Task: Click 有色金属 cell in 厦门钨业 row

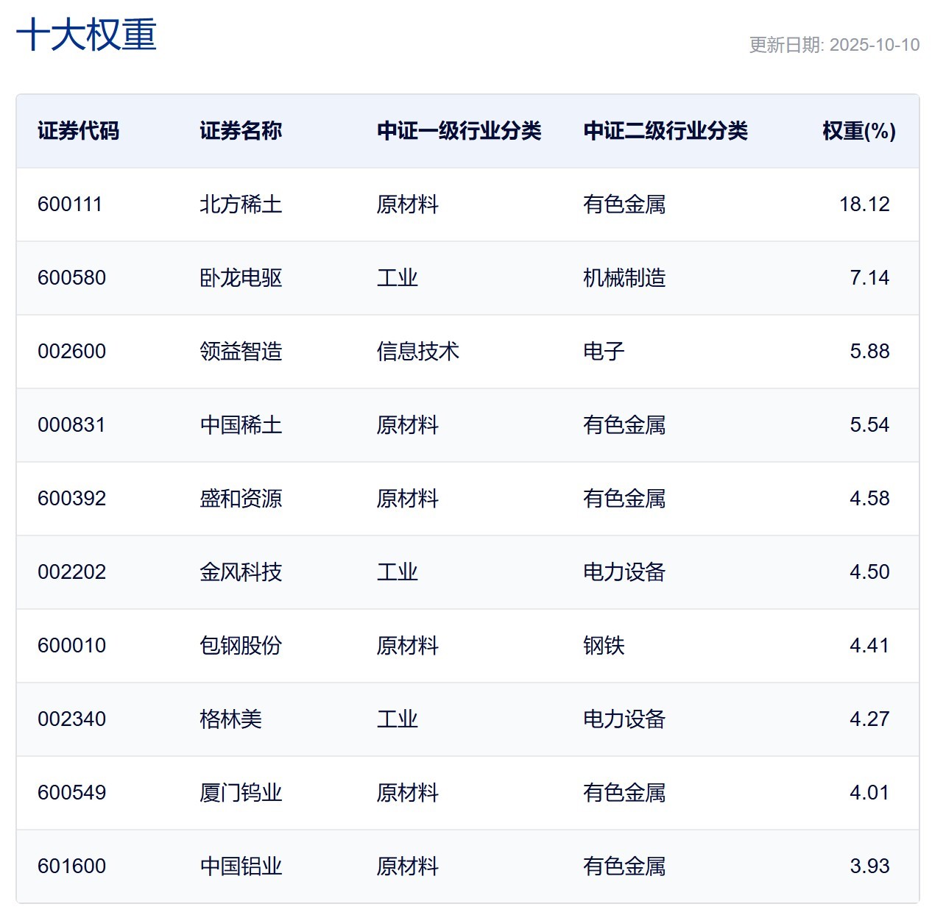Action: [624, 793]
